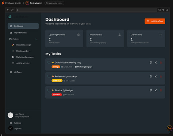Delete the Review design mockups task

(161, 76)
